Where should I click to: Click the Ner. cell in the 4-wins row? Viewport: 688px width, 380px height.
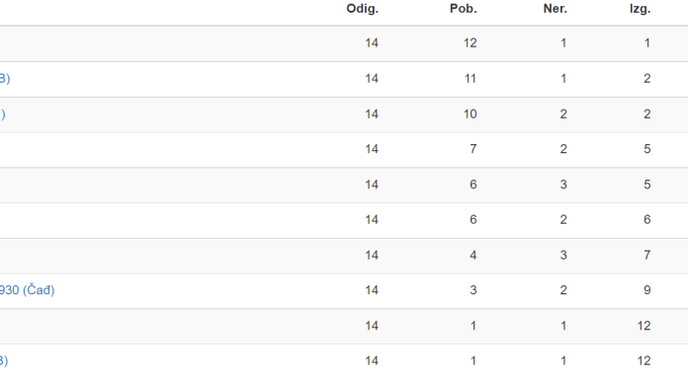pyautogui.click(x=563, y=255)
